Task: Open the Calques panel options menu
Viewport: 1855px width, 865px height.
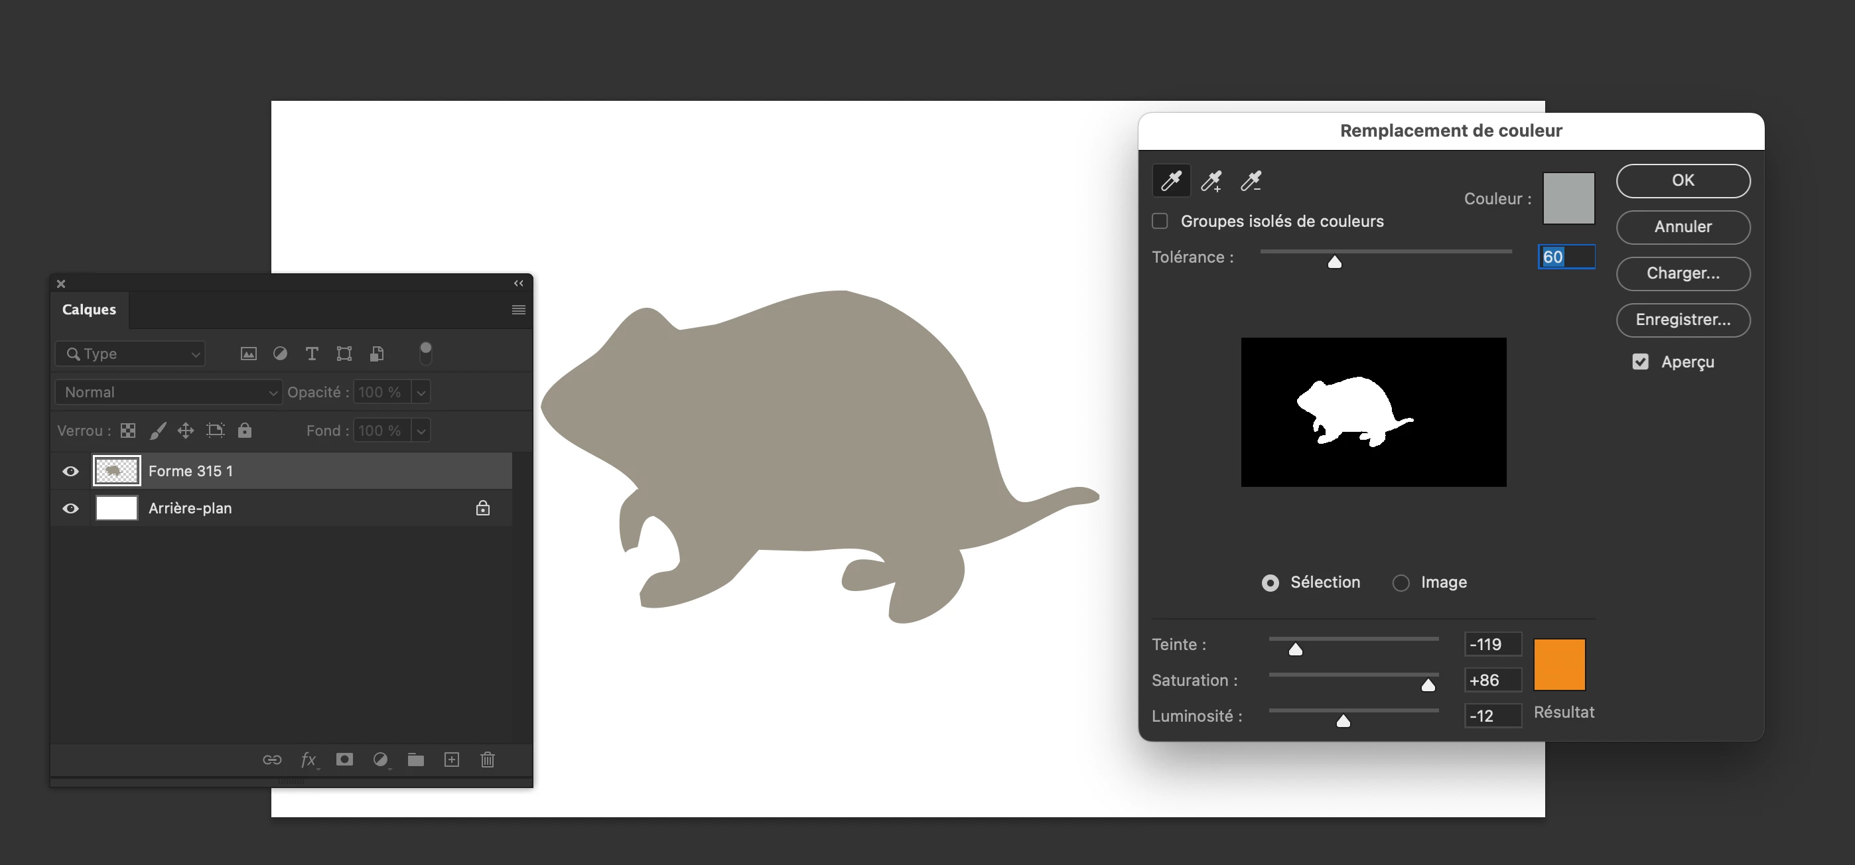Action: tap(518, 310)
